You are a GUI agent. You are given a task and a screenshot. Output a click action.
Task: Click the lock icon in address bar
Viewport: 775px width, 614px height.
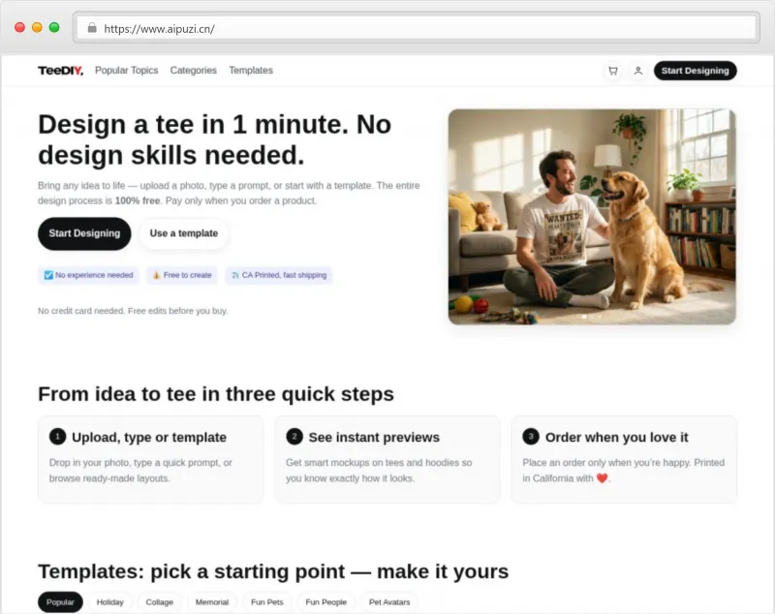[x=92, y=29]
